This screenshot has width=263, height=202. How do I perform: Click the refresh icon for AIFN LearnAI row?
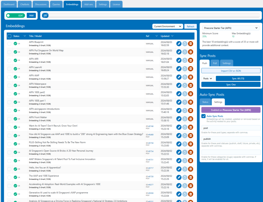tap(185, 69)
